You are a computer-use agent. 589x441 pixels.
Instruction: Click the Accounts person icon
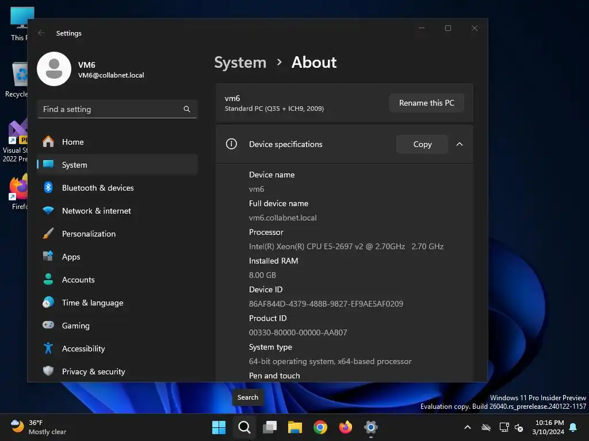click(48, 279)
